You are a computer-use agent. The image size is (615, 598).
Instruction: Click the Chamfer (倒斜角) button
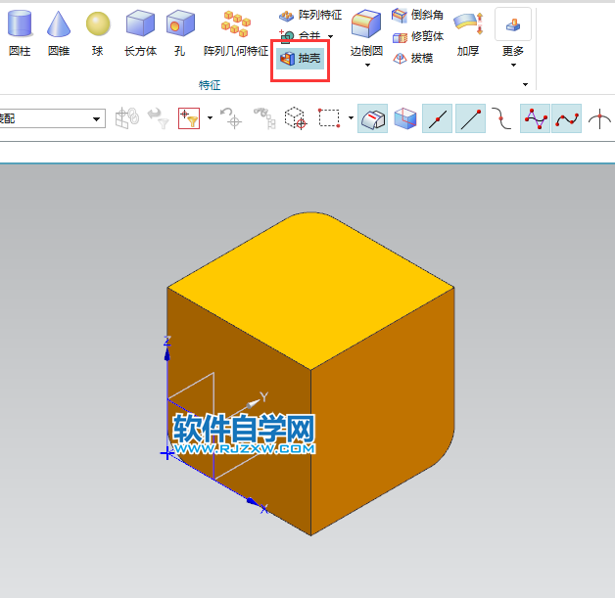pyautogui.click(x=418, y=15)
